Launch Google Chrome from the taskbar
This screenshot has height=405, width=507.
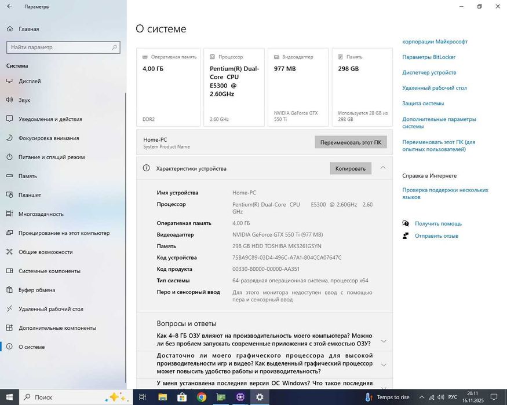[x=202, y=397]
